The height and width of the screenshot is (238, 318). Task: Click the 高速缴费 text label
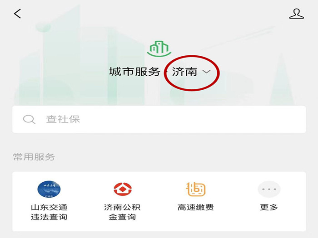pyautogui.click(x=196, y=208)
